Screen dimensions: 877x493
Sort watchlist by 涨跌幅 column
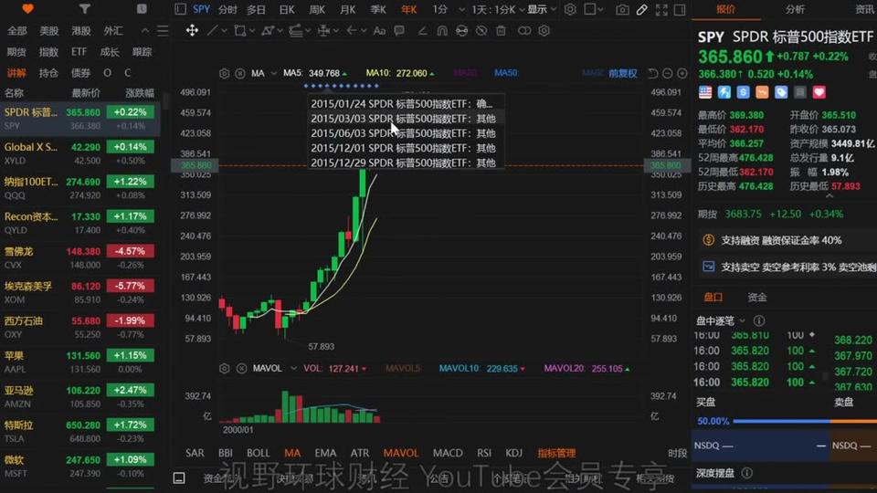(x=139, y=93)
